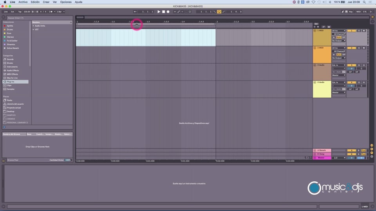This screenshot has width=376, height=211.
Task: Toggle the Loop switch in the transport
Action: click(219, 11)
